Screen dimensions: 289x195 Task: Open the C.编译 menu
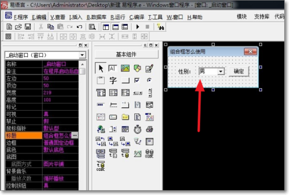coord(137,17)
